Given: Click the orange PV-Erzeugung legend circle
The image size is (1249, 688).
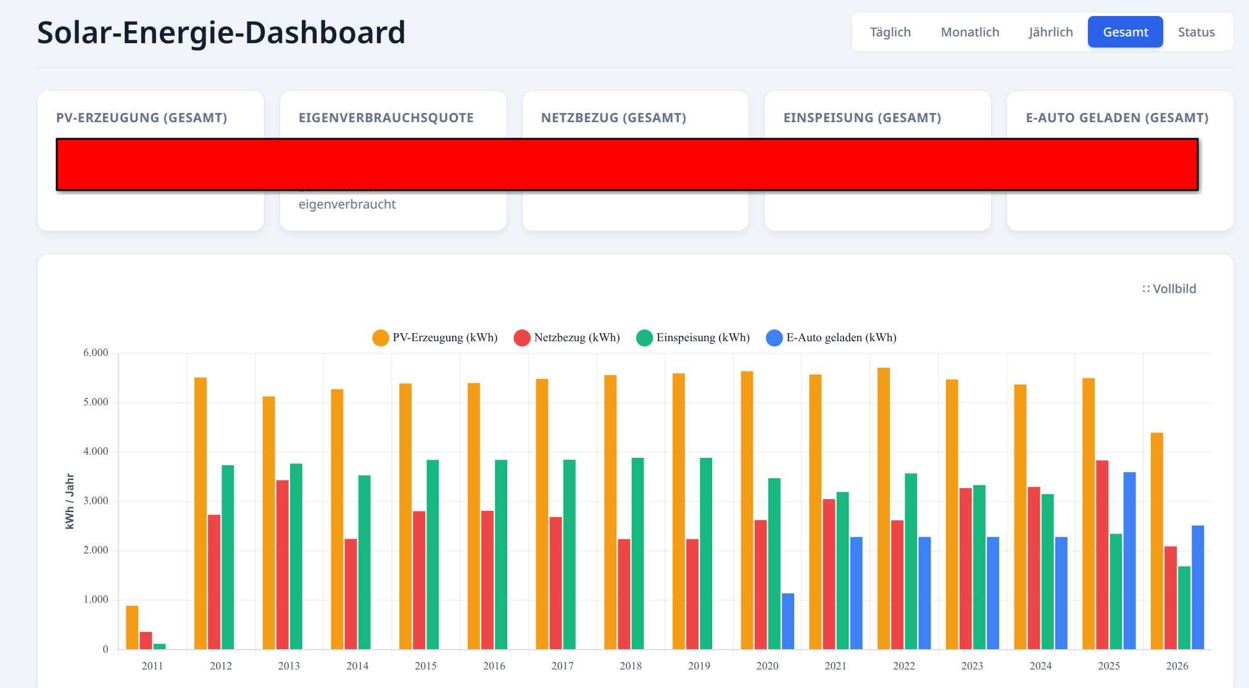Looking at the screenshot, I should pyautogui.click(x=381, y=338).
